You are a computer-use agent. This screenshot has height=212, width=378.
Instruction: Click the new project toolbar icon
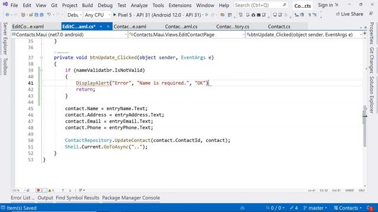click(x=23, y=15)
